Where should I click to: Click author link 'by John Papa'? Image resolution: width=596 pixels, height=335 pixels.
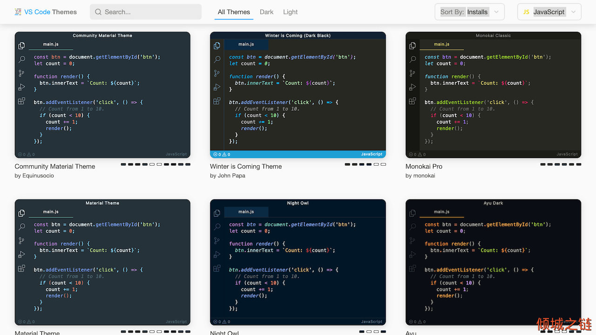pyautogui.click(x=227, y=176)
